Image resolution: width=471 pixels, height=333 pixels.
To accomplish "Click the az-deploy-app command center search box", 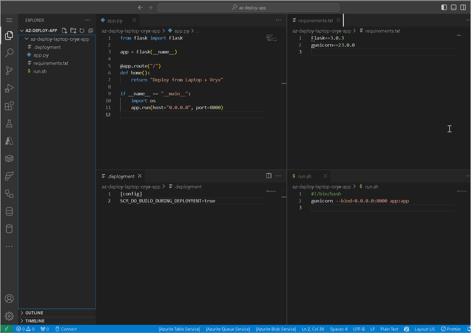I will click(248, 8).
